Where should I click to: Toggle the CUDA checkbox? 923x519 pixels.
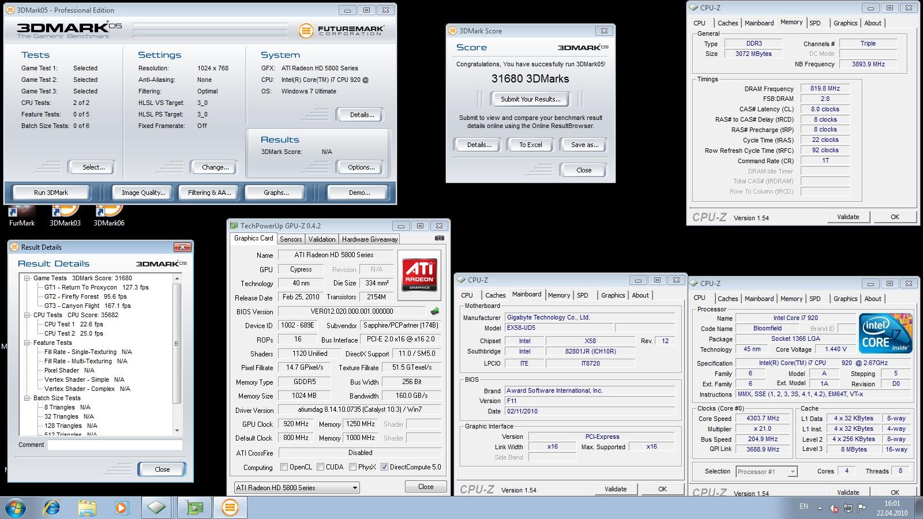click(320, 467)
